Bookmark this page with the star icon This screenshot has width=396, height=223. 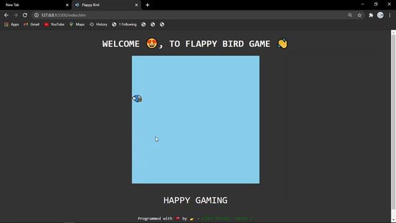pyautogui.click(x=359, y=15)
